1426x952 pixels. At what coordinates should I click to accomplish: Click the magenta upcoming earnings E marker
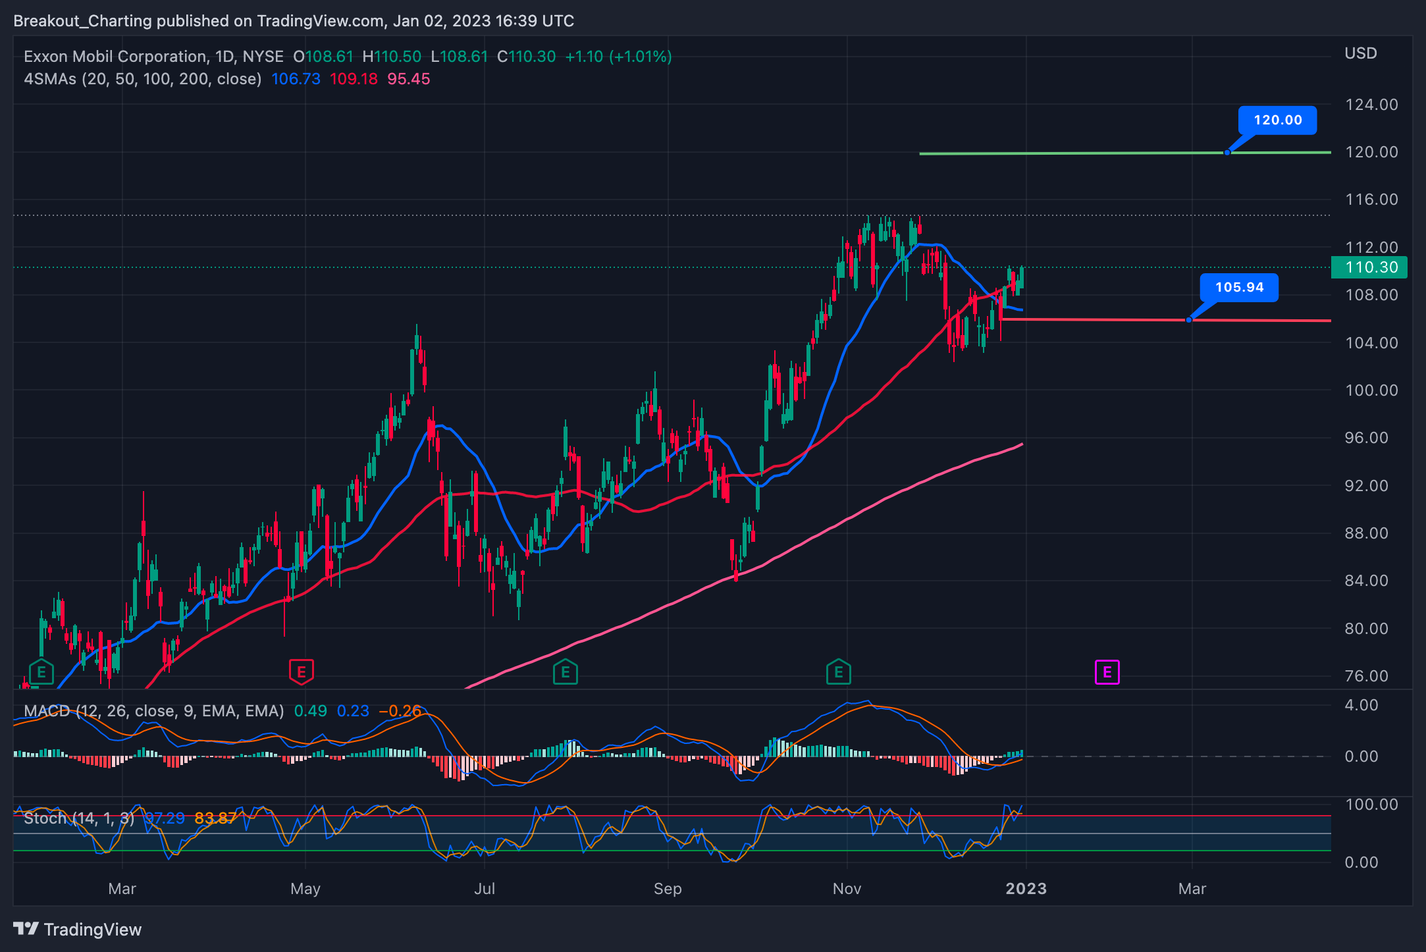coord(1107,672)
